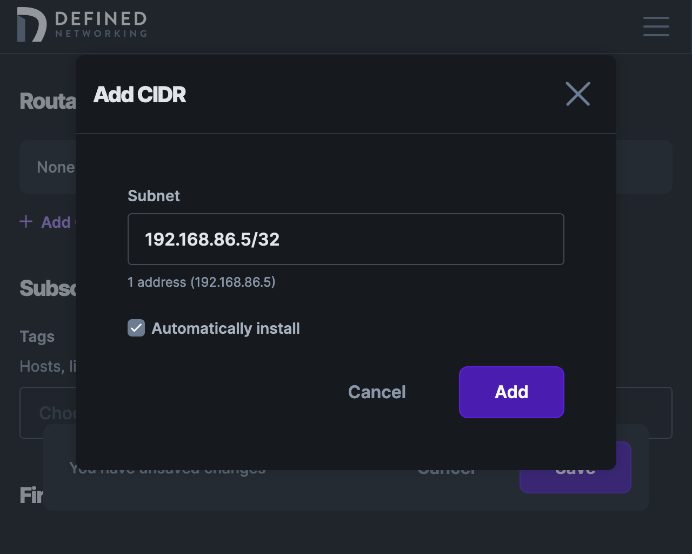This screenshot has width=692, height=554.
Task: Click the 192.168.86.5/32 text box
Action: (x=345, y=239)
